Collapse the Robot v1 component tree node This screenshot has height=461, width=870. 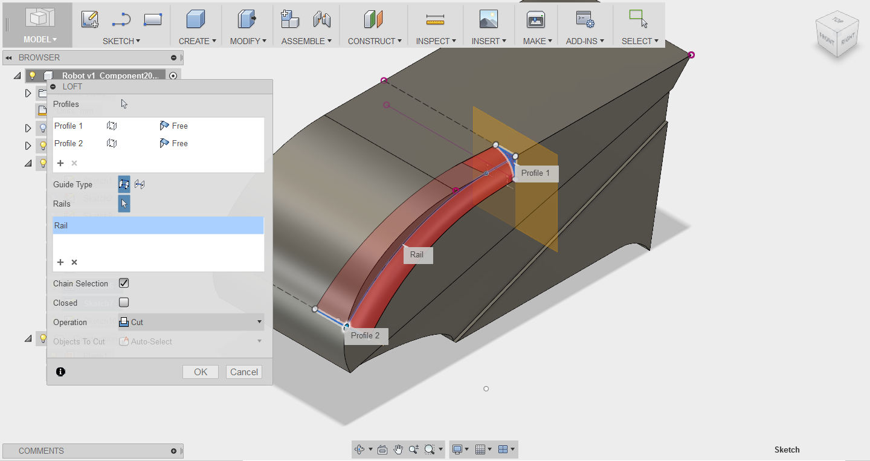[x=16, y=76]
